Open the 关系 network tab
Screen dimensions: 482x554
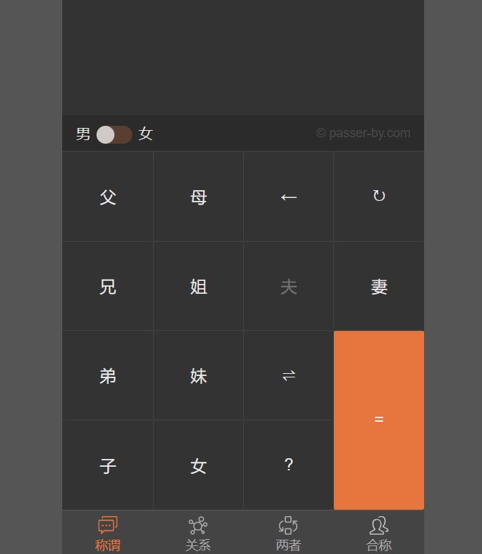click(x=198, y=533)
